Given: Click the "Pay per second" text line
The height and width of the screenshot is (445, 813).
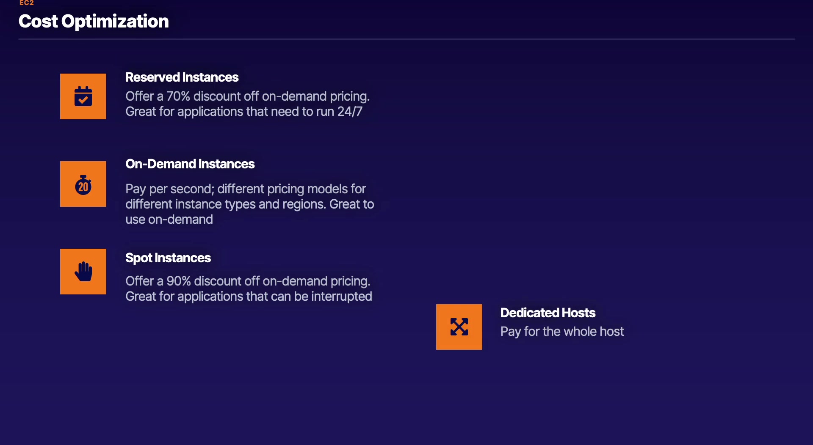Looking at the screenshot, I should pos(246,189).
